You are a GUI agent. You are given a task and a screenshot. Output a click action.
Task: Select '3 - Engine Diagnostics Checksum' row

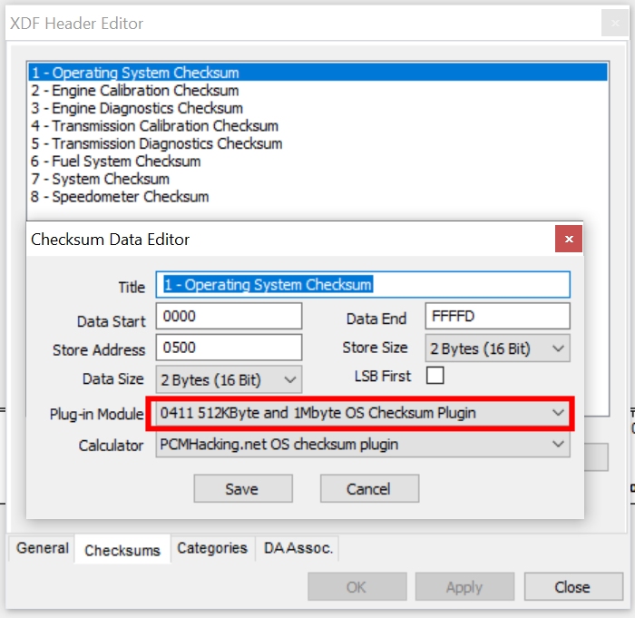[x=317, y=108]
